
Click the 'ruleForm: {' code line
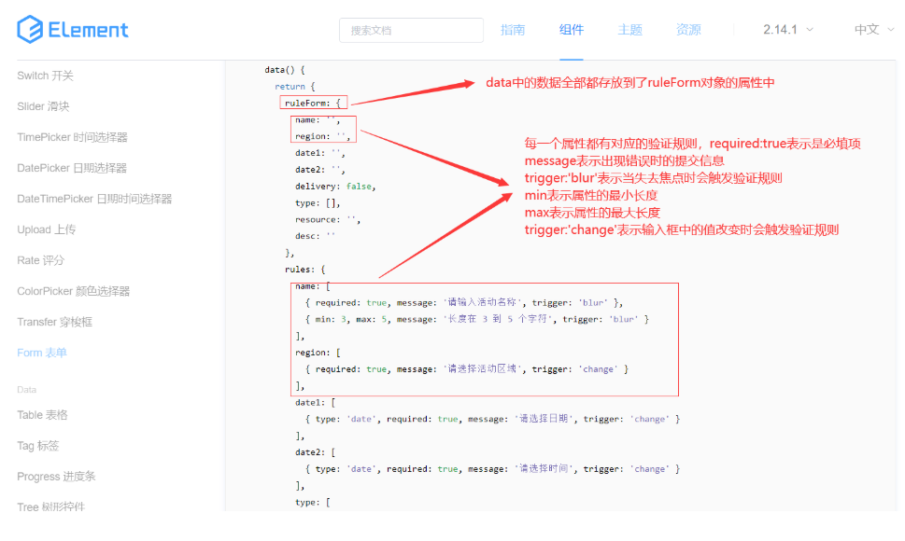coord(313,104)
